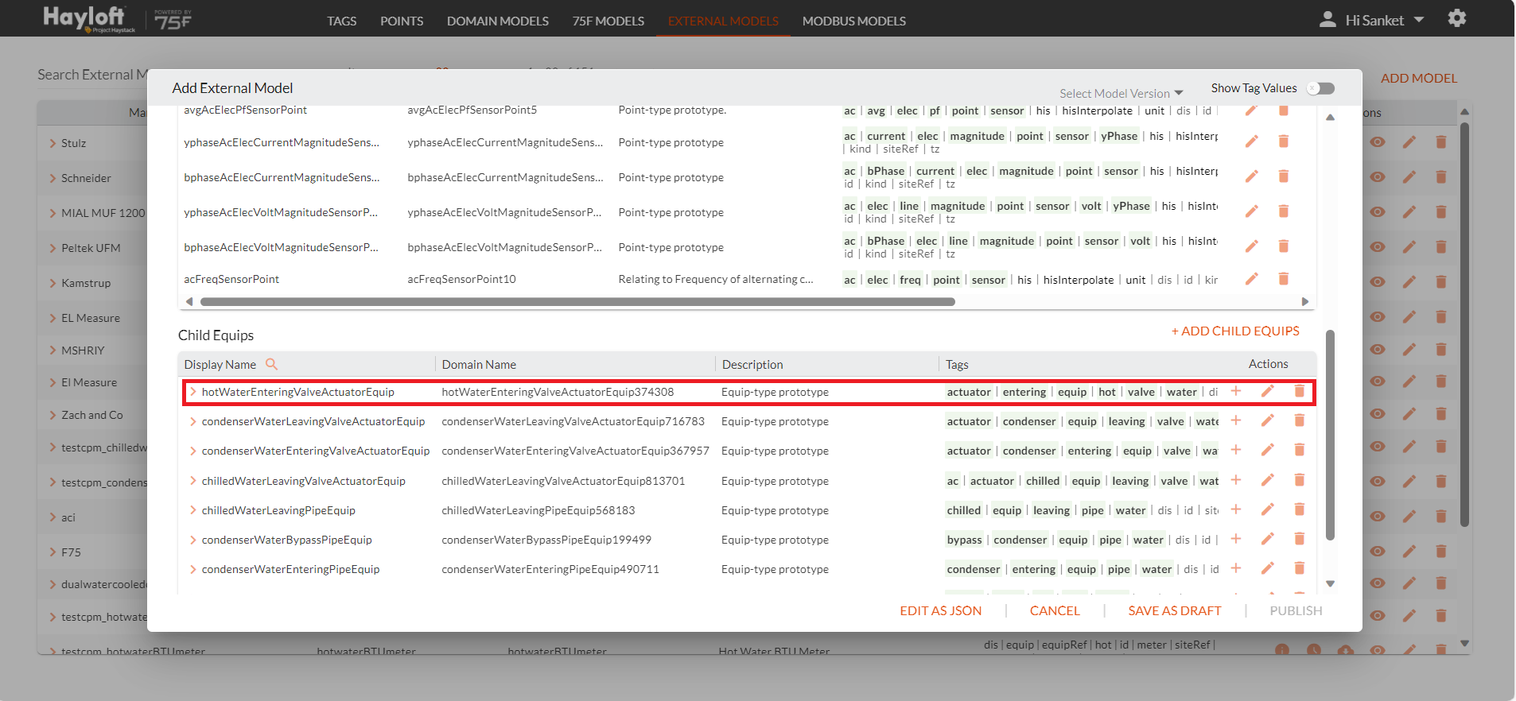Edit yphaseAcElecVoltMagnitudeSensorP point row
Image resolution: width=1516 pixels, height=701 pixels.
(1252, 211)
